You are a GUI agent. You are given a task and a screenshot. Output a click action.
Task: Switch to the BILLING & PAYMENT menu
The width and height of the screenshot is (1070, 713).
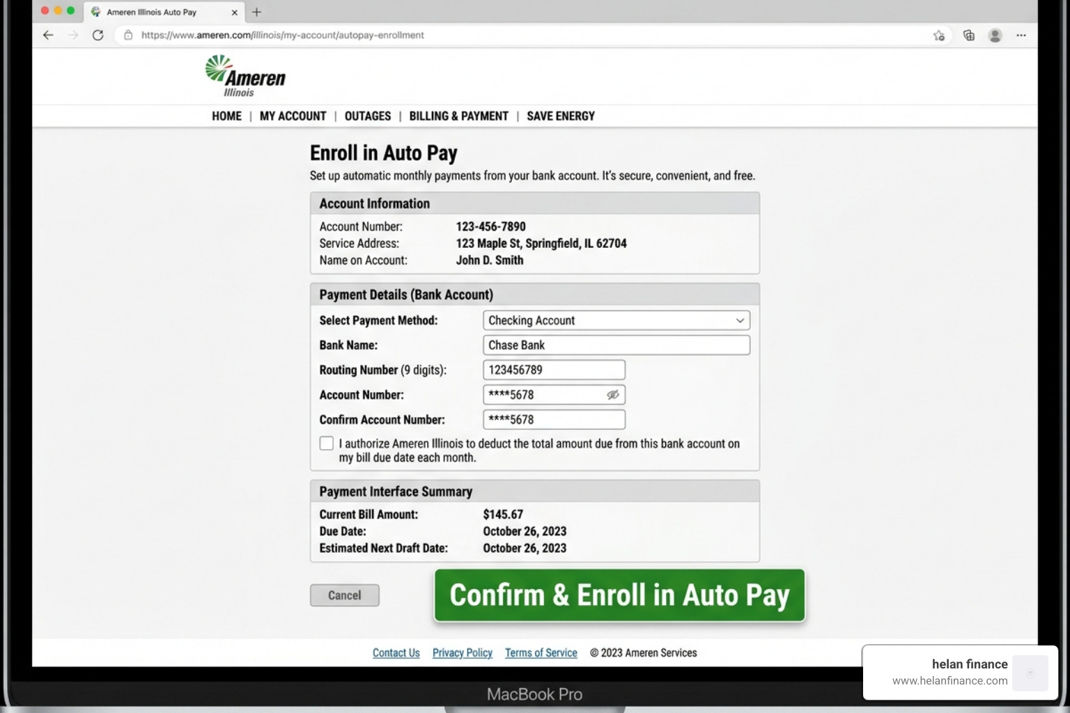click(458, 116)
